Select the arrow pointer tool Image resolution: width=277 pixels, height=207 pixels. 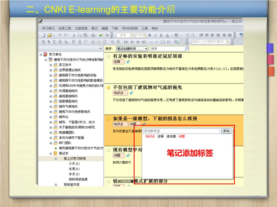pyautogui.click(x=49, y=42)
